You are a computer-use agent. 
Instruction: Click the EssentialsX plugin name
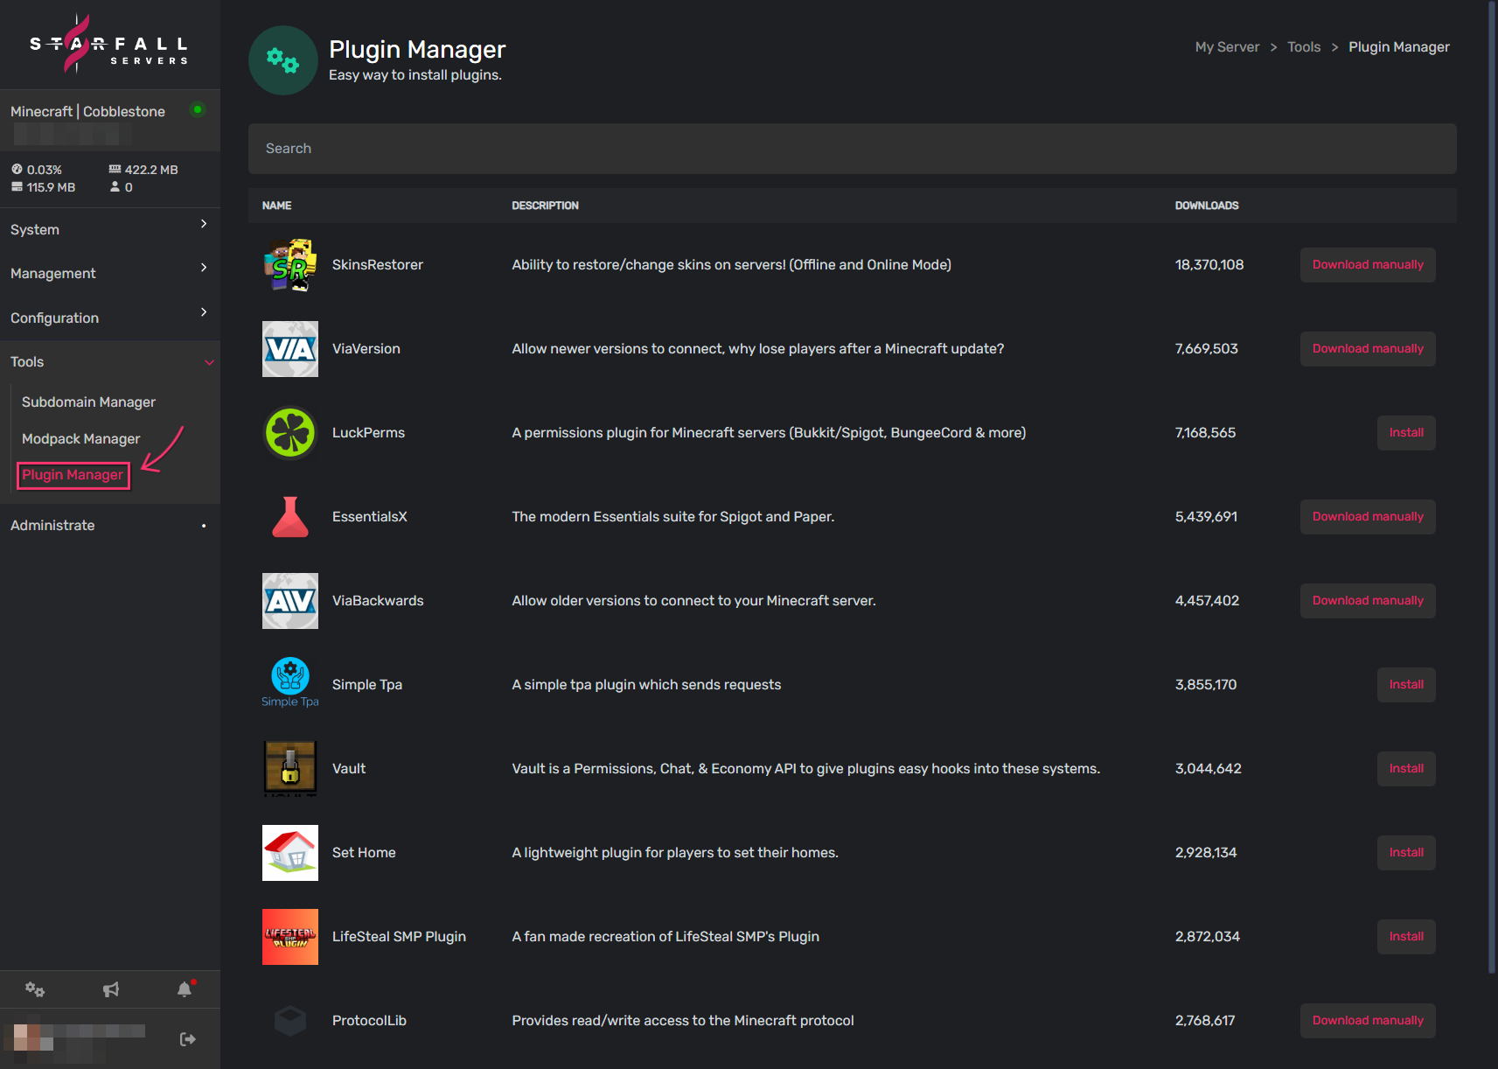tap(369, 517)
